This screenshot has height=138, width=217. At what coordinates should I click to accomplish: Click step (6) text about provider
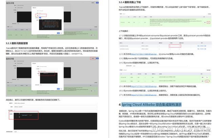click(143, 91)
